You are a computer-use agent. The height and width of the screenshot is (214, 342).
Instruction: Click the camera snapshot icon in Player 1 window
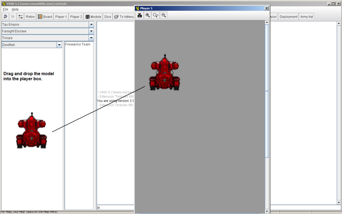(x=140, y=15)
